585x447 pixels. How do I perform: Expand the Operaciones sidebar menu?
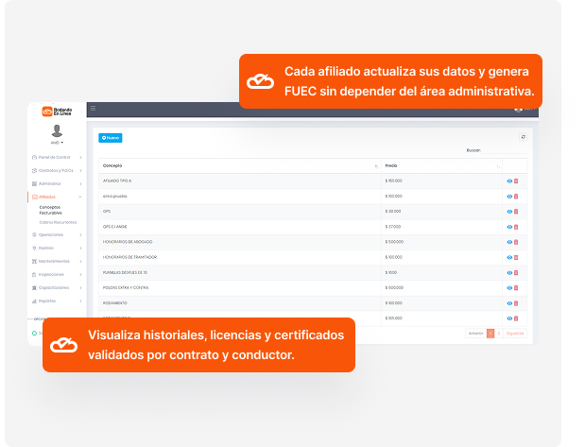coord(56,234)
